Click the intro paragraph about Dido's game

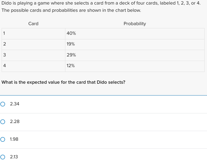coord(101,7)
